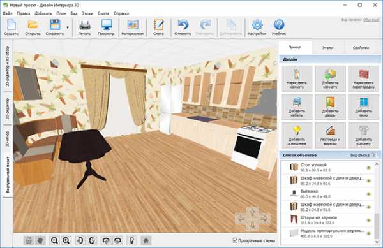The height and width of the screenshot is (248, 383).
Task: Select Добавить освещение lightbulb tool
Action: point(297,135)
